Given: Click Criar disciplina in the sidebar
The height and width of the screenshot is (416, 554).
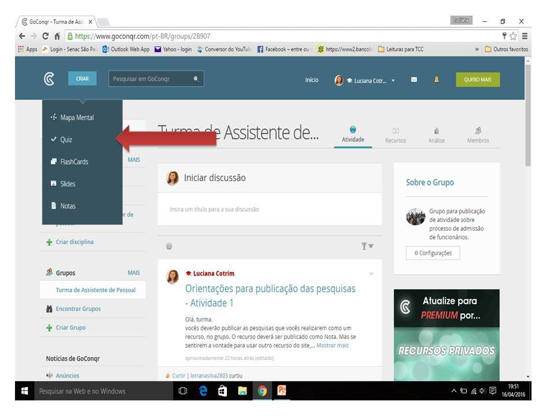Looking at the screenshot, I should (x=74, y=242).
